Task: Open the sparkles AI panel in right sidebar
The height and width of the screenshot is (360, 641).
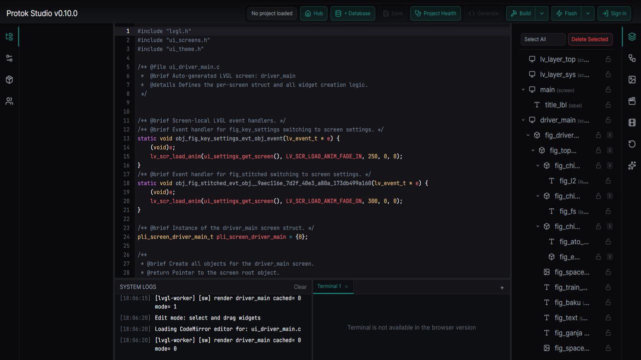Action: (632, 165)
